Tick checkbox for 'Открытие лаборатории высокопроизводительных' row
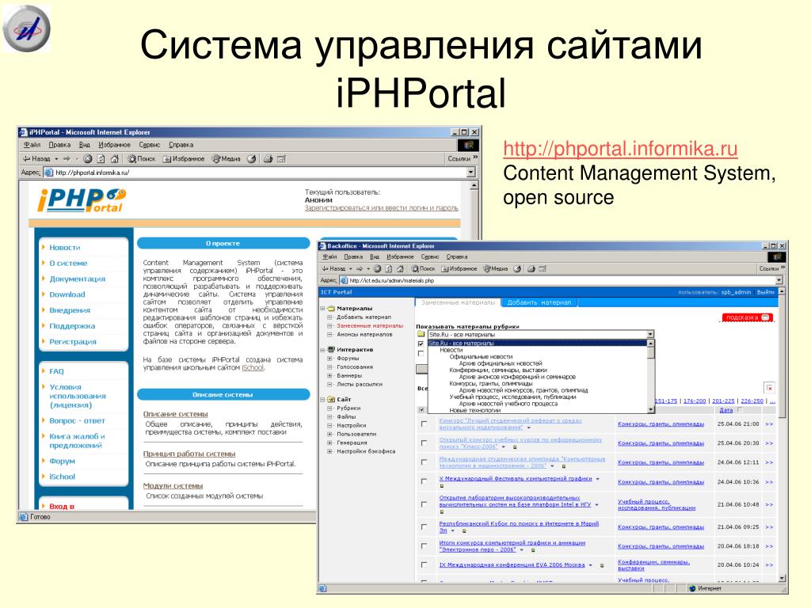The height and width of the screenshot is (608, 811). pyautogui.click(x=425, y=503)
